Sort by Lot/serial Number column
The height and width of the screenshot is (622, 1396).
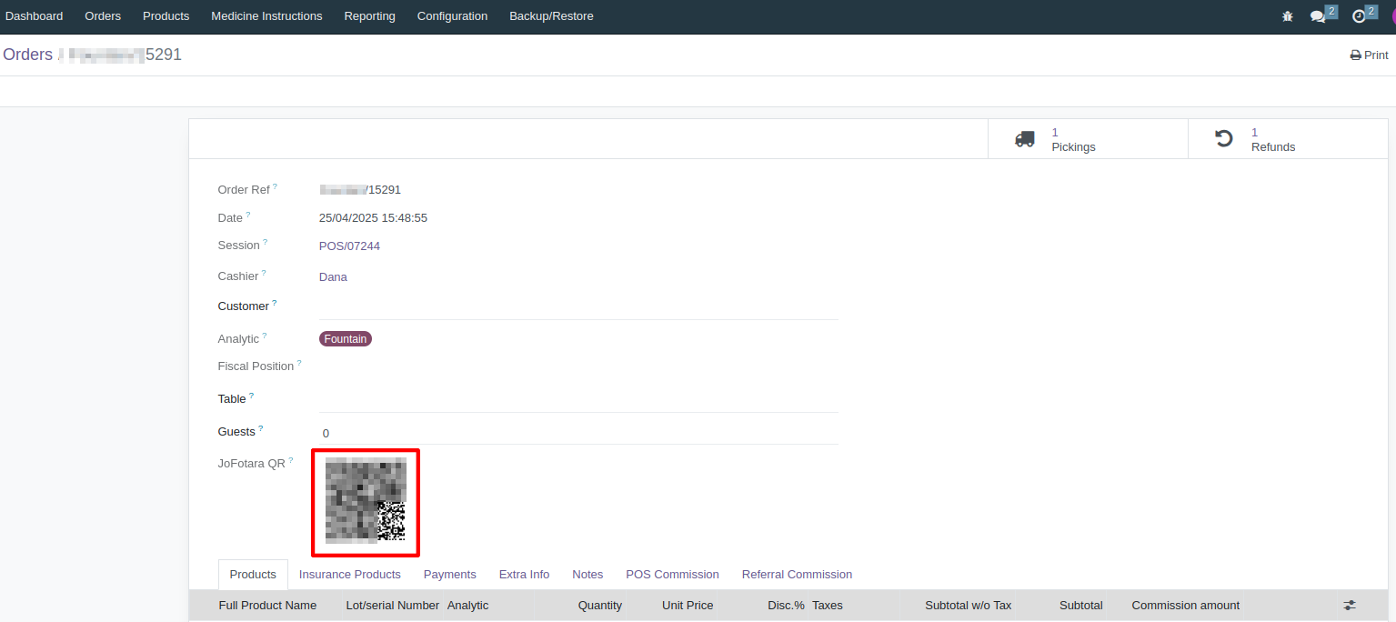click(393, 606)
